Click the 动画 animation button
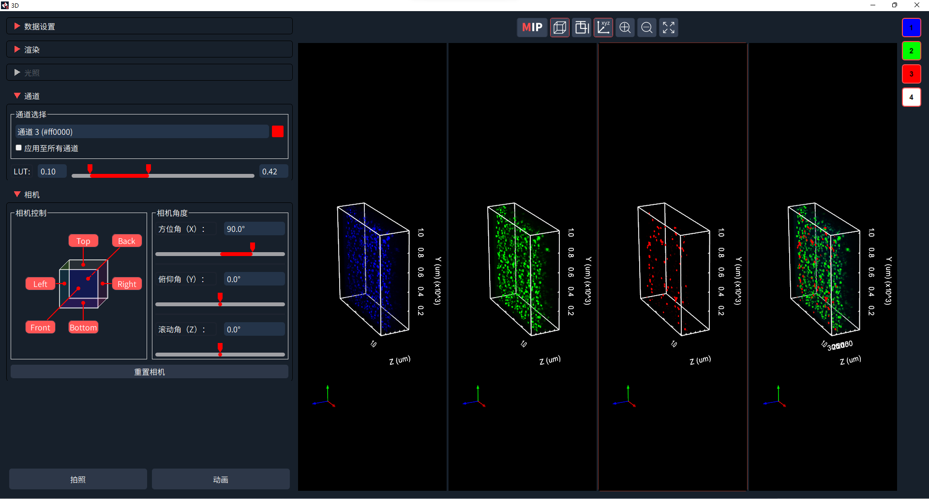This screenshot has height=499, width=929. [x=221, y=479]
